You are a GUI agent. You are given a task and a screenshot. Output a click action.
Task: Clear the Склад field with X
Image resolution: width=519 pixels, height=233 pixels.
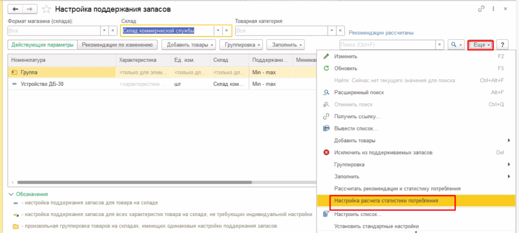point(226,30)
